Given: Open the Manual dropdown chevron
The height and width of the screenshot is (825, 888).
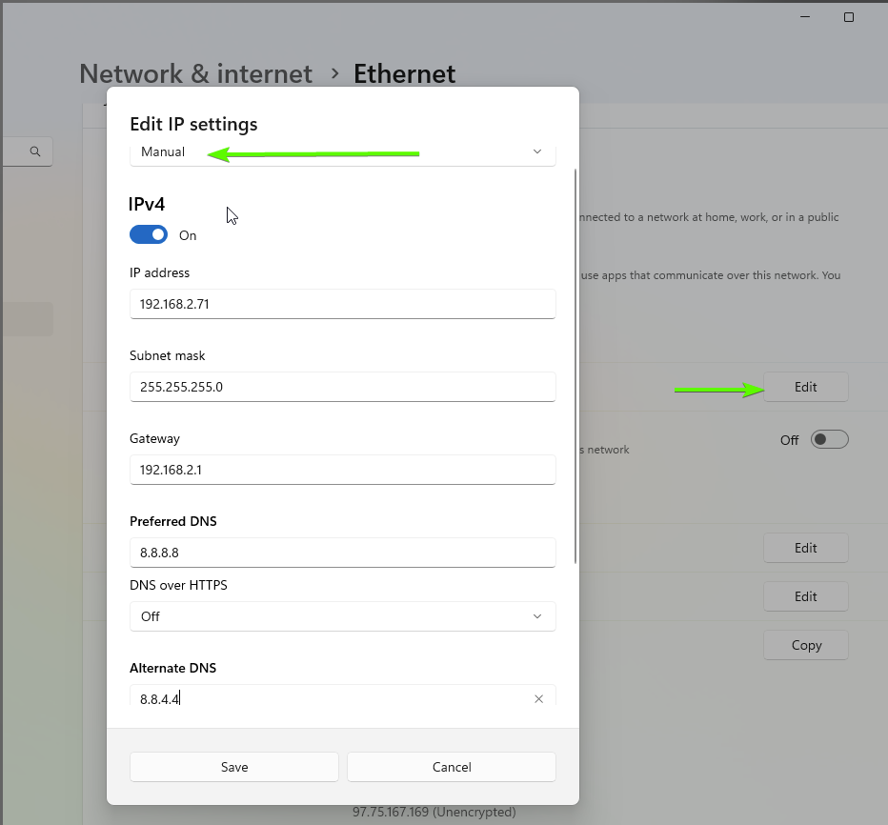Looking at the screenshot, I should pos(536,151).
